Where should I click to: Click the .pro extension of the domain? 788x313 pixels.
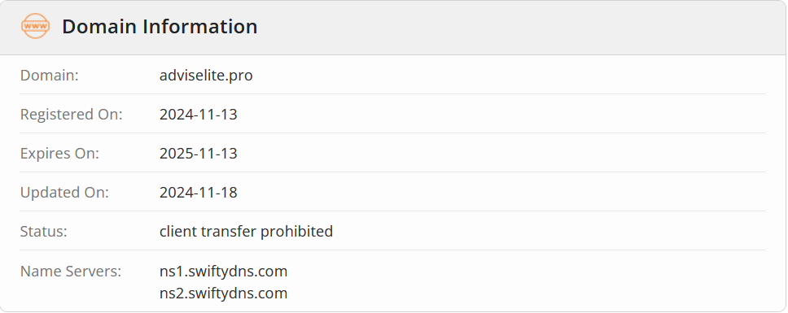click(241, 76)
